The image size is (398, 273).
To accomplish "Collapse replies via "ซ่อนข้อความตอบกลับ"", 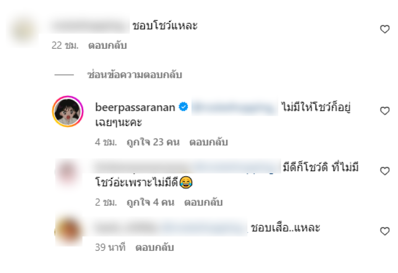I will [135, 75].
